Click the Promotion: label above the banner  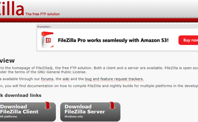(44, 27)
